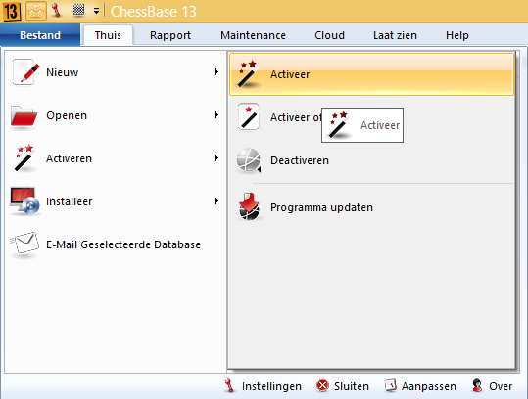
Task: Click the Activeer tooltip popup
Action: (362, 125)
